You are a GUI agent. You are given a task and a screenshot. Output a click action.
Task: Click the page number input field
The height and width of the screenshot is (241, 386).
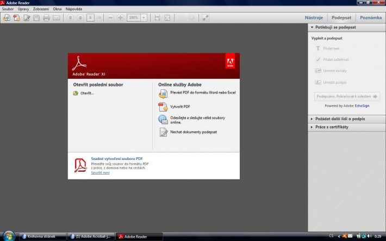point(90,18)
